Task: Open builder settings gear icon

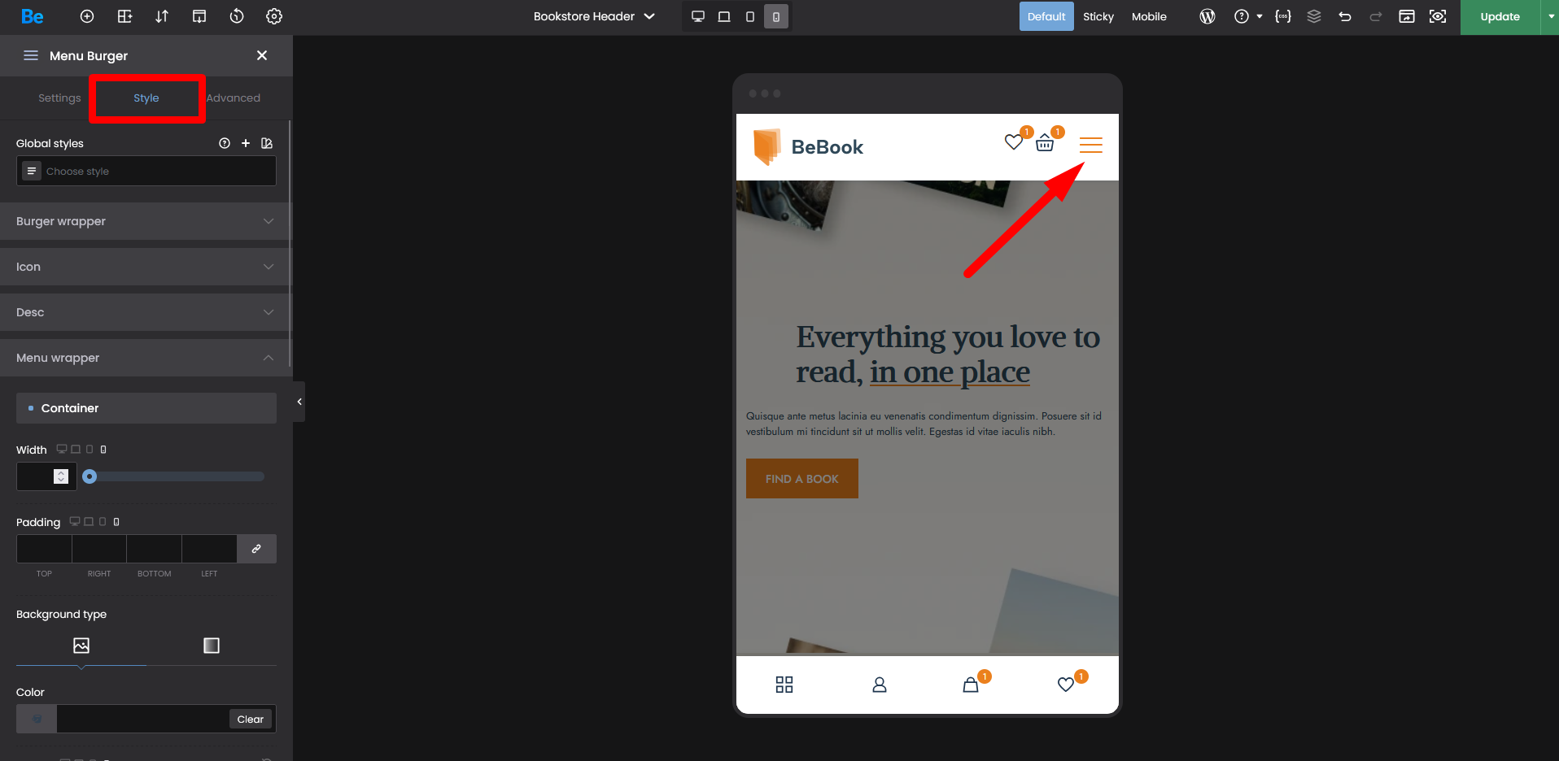Action: (x=274, y=16)
